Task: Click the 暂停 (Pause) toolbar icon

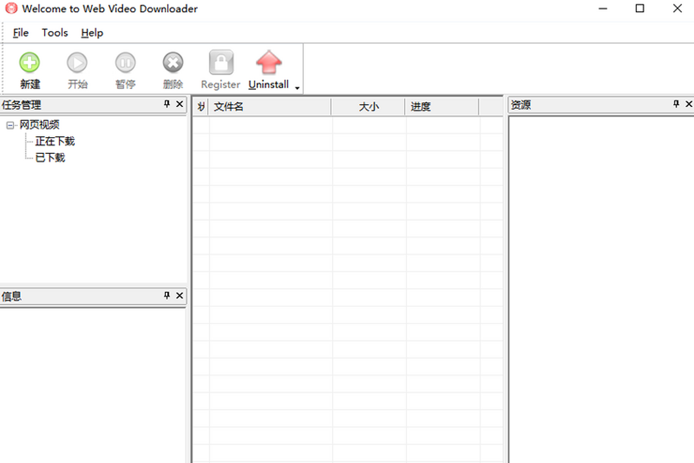Action: (125, 62)
